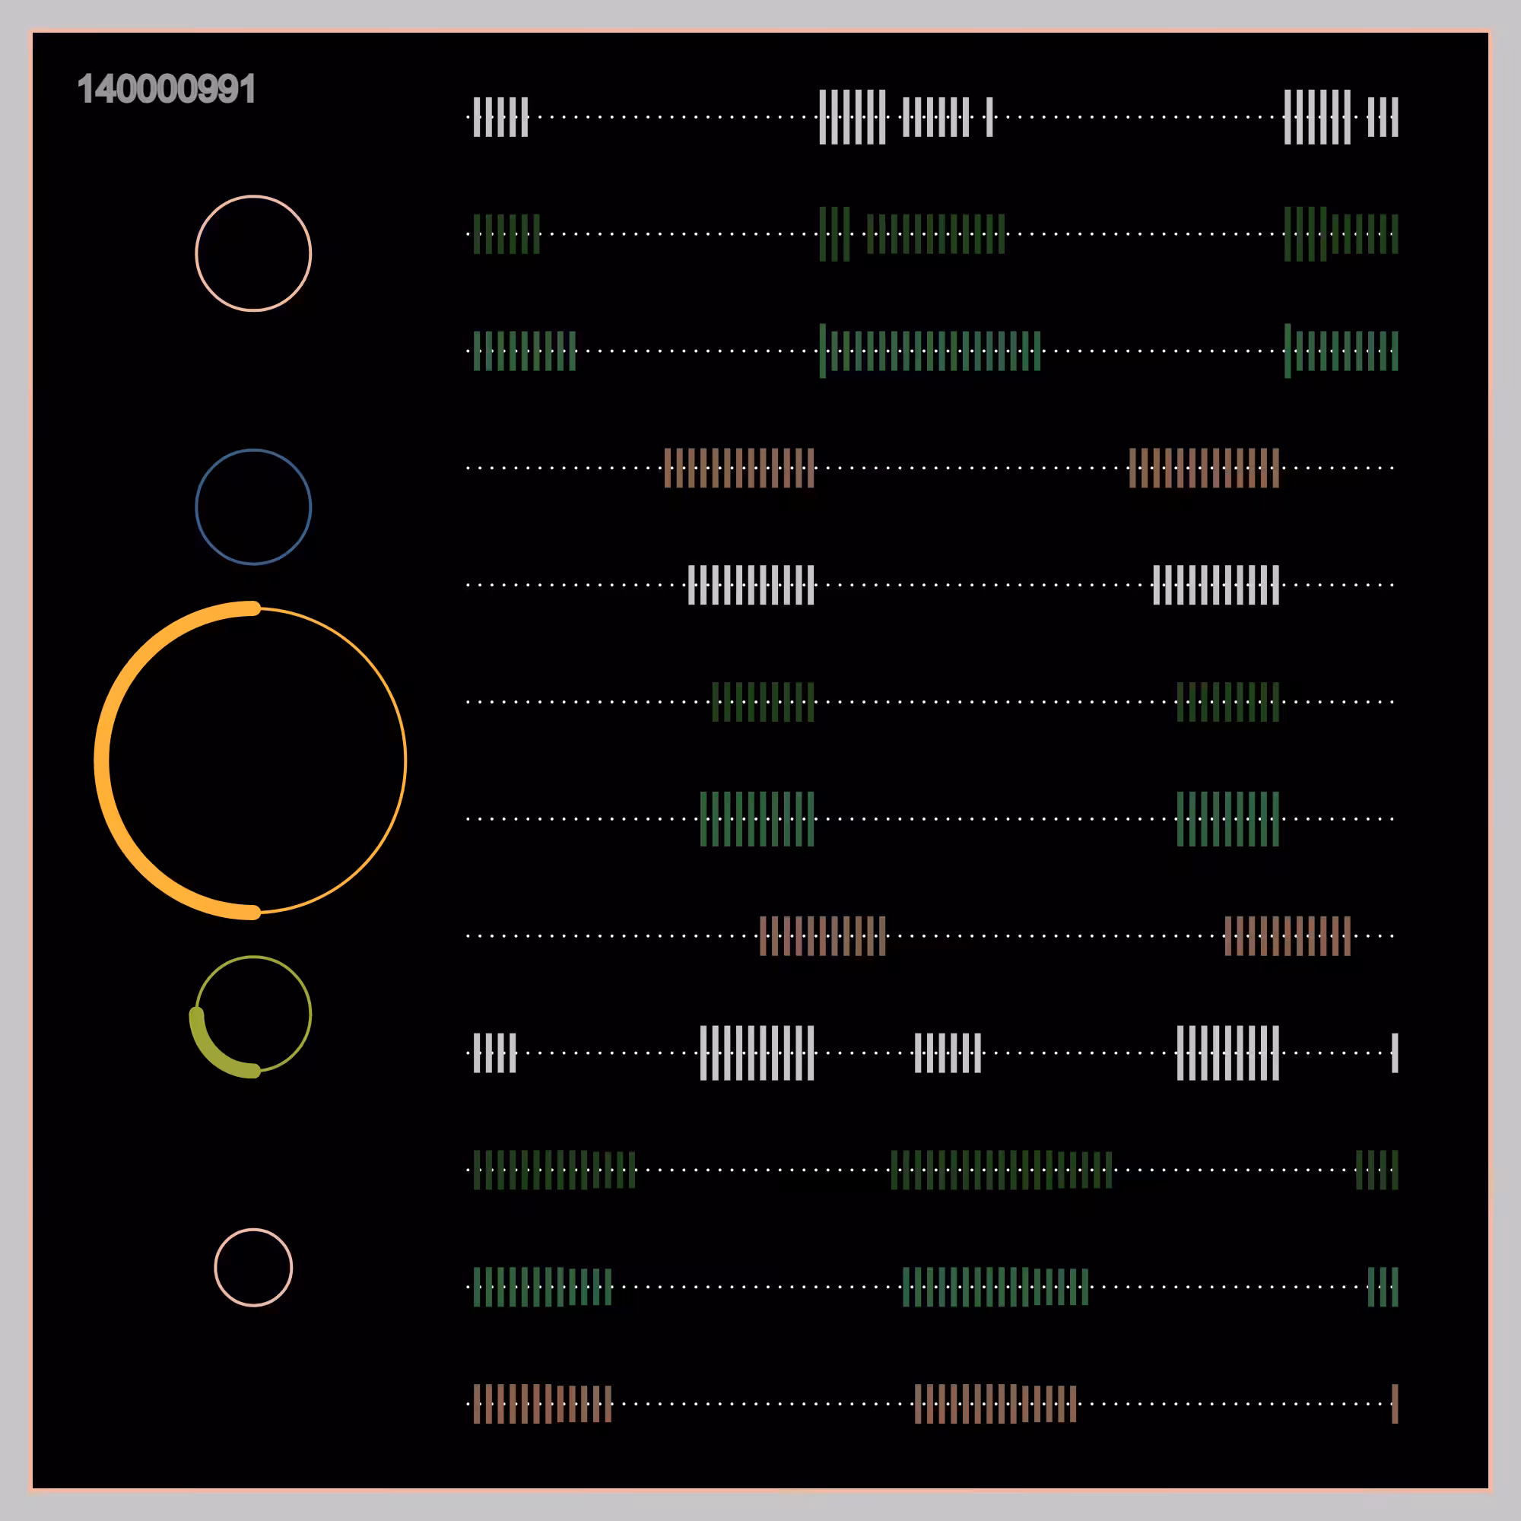The width and height of the screenshot is (1521, 1521).
Task: Click the olive green ring dial
Action: [250, 1015]
